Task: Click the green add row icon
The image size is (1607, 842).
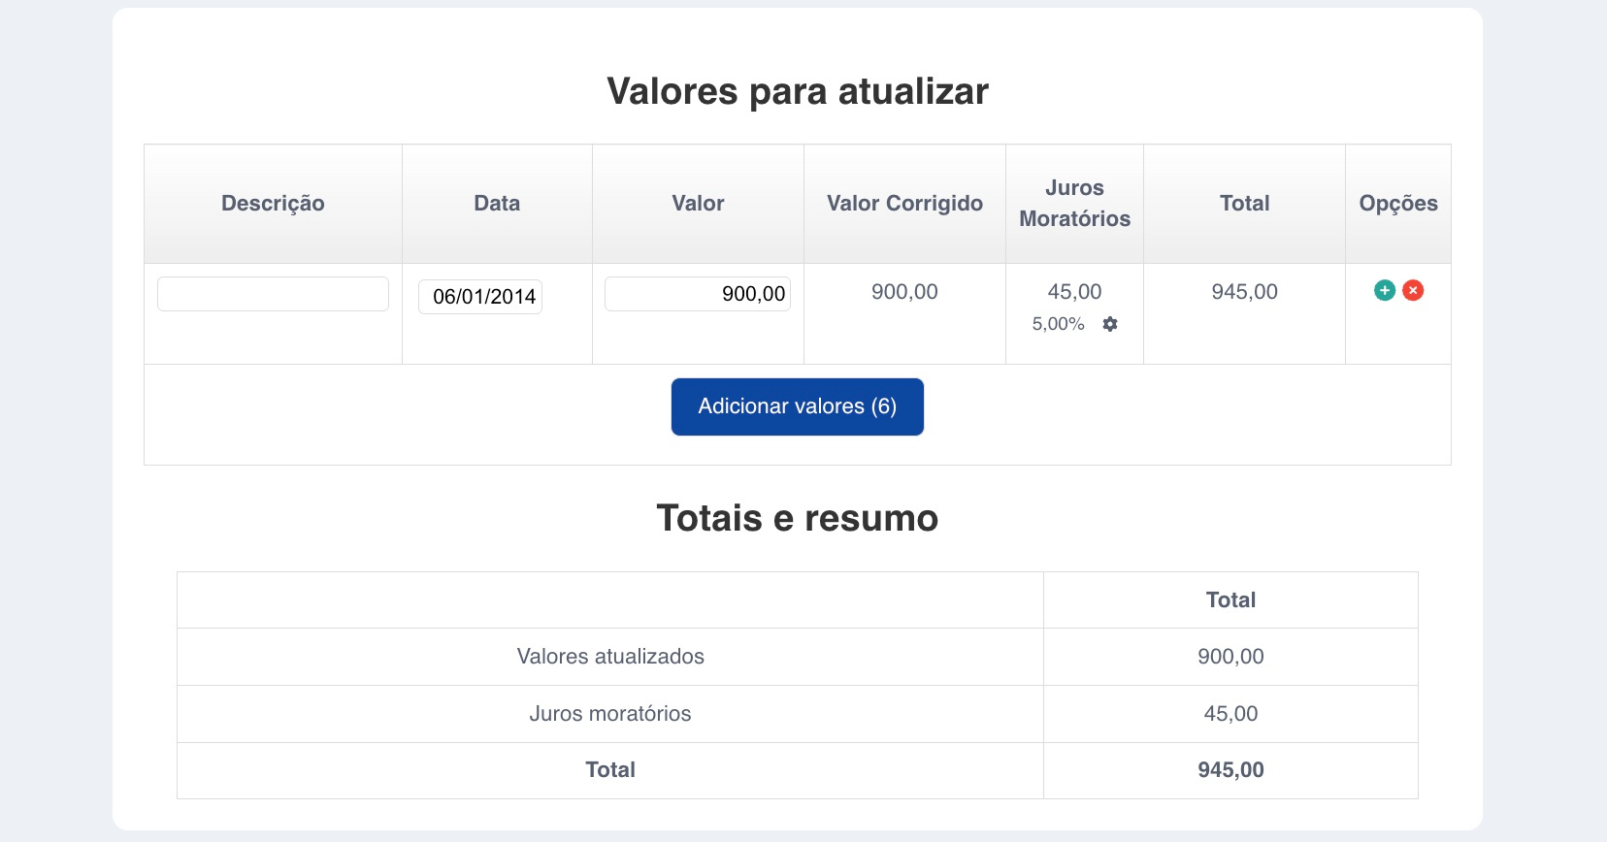Action: [x=1384, y=290]
